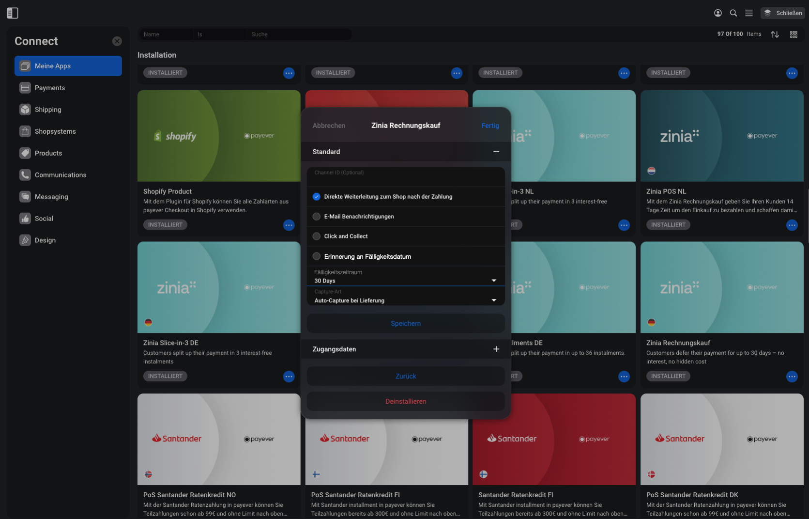Click the Channel ID (Optional) input field
Image resolution: width=809 pixels, height=519 pixels.
pos(406,177)
